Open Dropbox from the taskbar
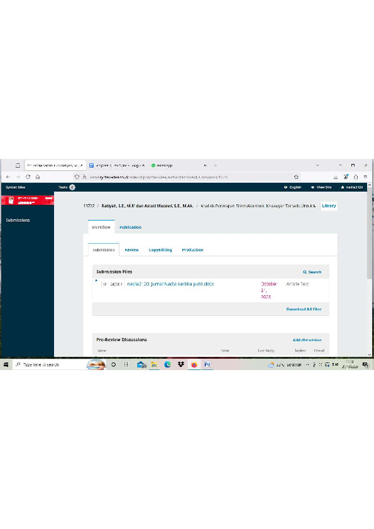Screen dimensions: 374x529 (x=181, y=364)
